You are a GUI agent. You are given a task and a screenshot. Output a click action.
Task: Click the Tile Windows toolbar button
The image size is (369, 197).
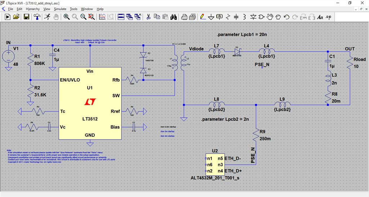121,17
